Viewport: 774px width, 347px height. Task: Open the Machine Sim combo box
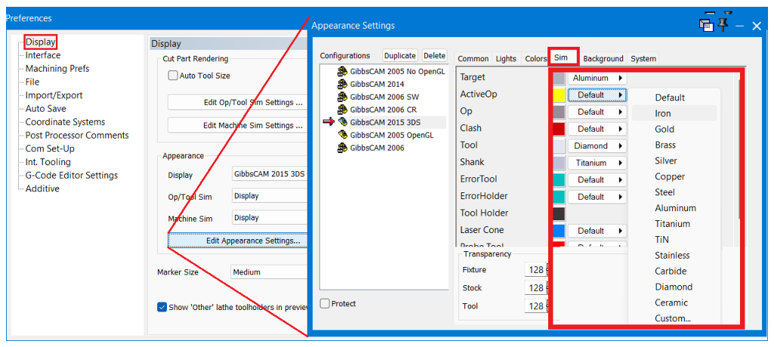[x=269, y=218]
